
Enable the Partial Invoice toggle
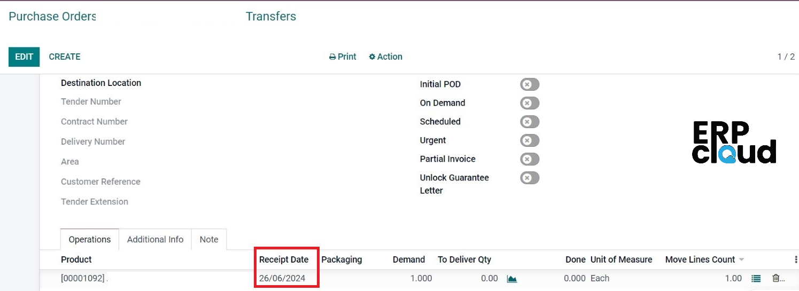pyautogui.click(x=530, y=159)
